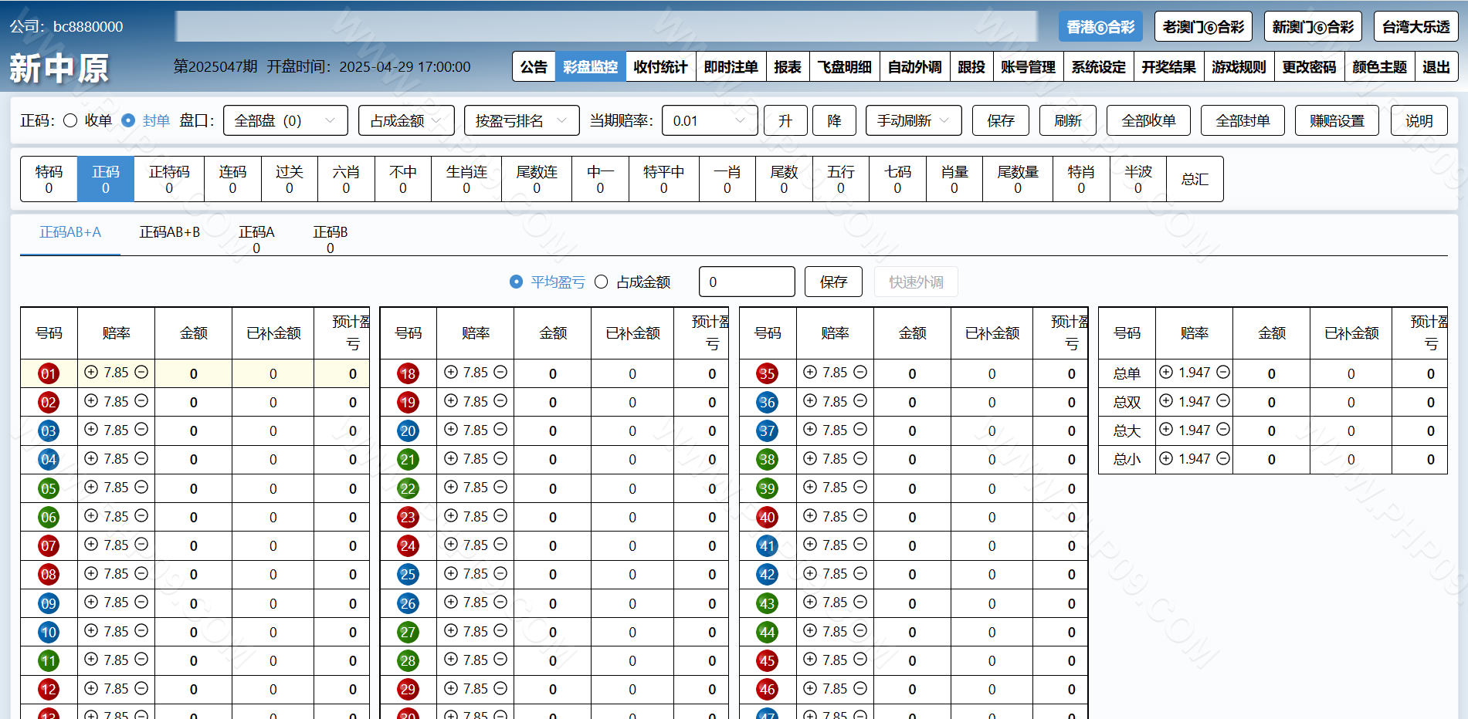Click the minus icon in the 总小 row
The height and width of the screenshot is (719, 1468).
(1223, 458)
